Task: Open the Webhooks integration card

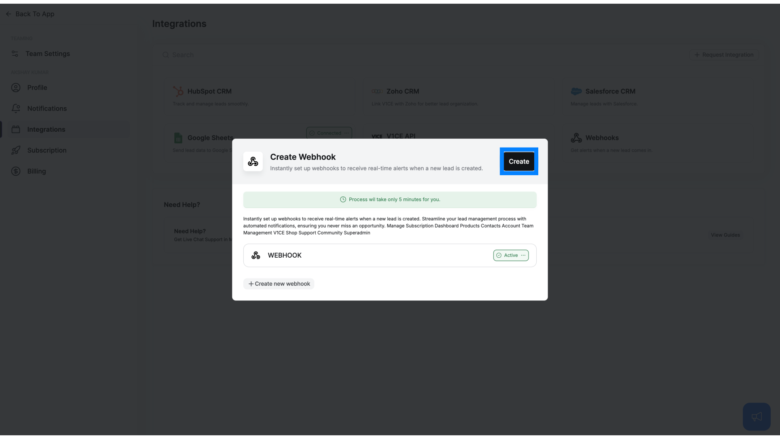Action: [x=657, y=143]
